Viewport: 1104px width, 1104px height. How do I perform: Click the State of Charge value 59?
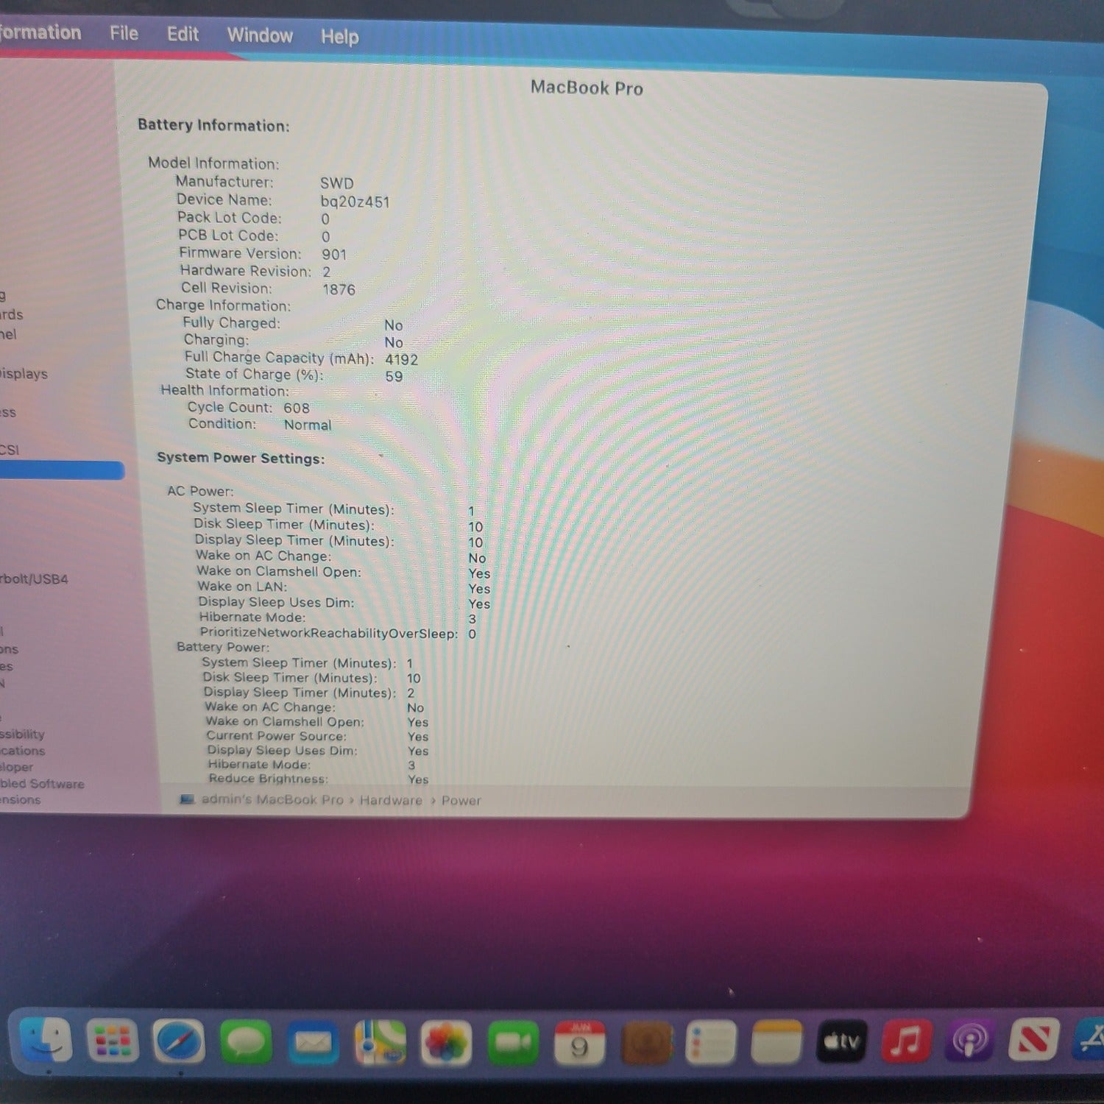[x=394, y=377]
